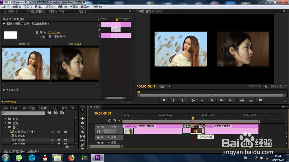Click timeline Set Encore chapter marker icon
The width and height of the screenshot is (289, 162).
(x=115, y=120)
